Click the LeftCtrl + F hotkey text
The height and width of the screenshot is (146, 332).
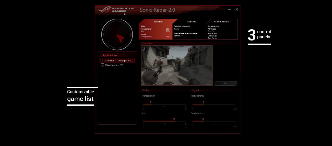[179, 36]
